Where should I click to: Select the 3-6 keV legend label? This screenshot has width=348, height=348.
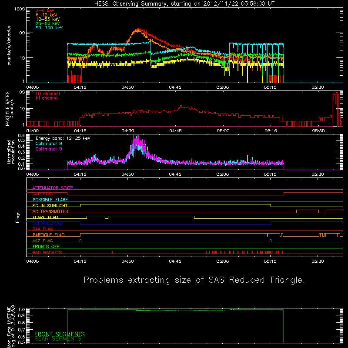(x=45, y=10)
